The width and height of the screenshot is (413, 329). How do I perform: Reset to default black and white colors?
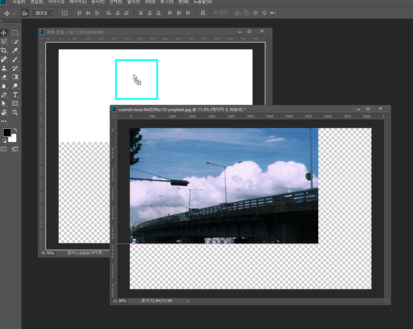[4, 141]
